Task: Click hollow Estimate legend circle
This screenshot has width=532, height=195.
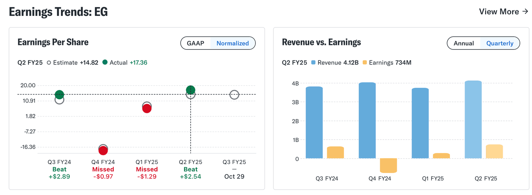Action: [49, 62]
